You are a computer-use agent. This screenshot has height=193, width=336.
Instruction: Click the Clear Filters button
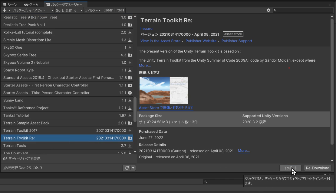click(x=114, y=10)
